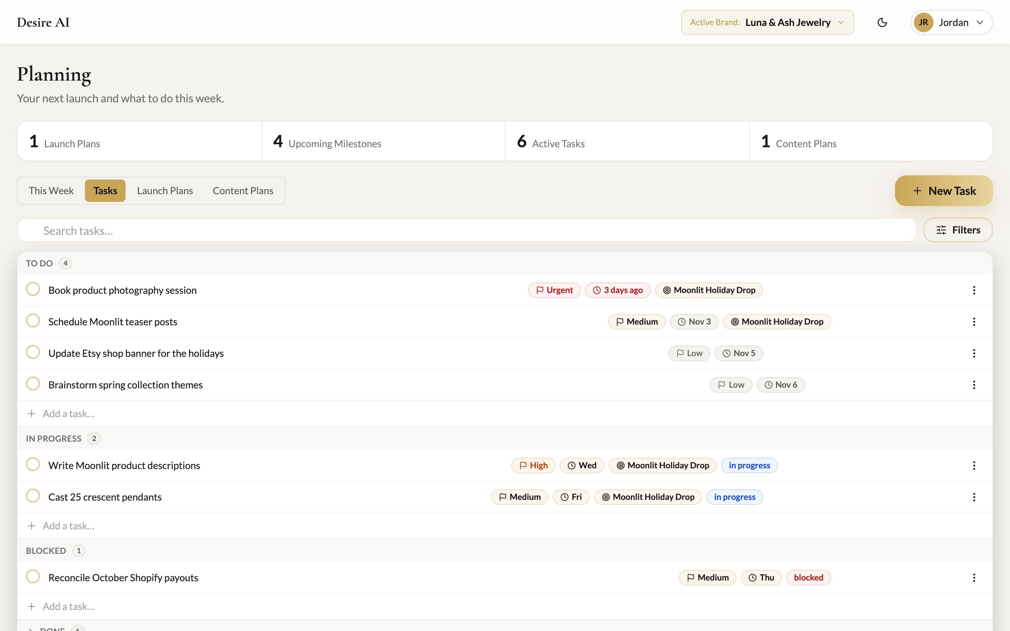Click in progress status on crescent pendants
1010x631 pixels.
[x=735, y=497]
